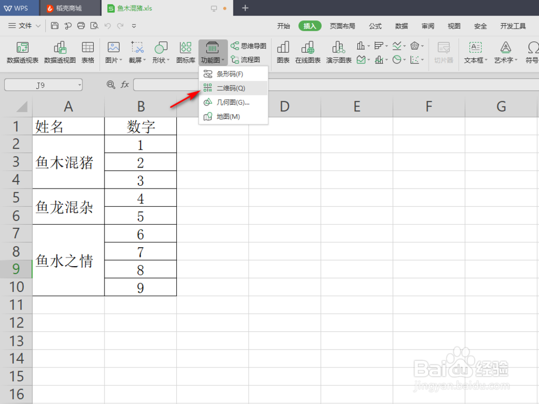Screen dimensions: 539x404
Task: Select header cell 姓名
Action: tap(68, 126)
